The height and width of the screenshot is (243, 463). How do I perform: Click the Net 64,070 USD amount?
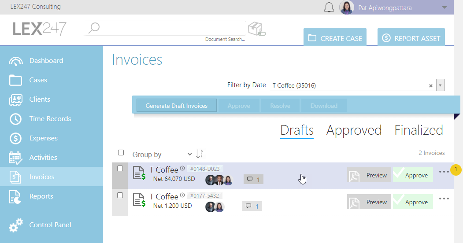pos(174,179)
